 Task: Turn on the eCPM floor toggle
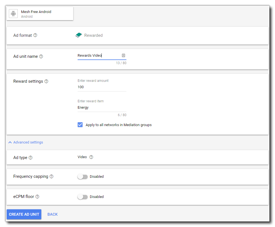82,197
